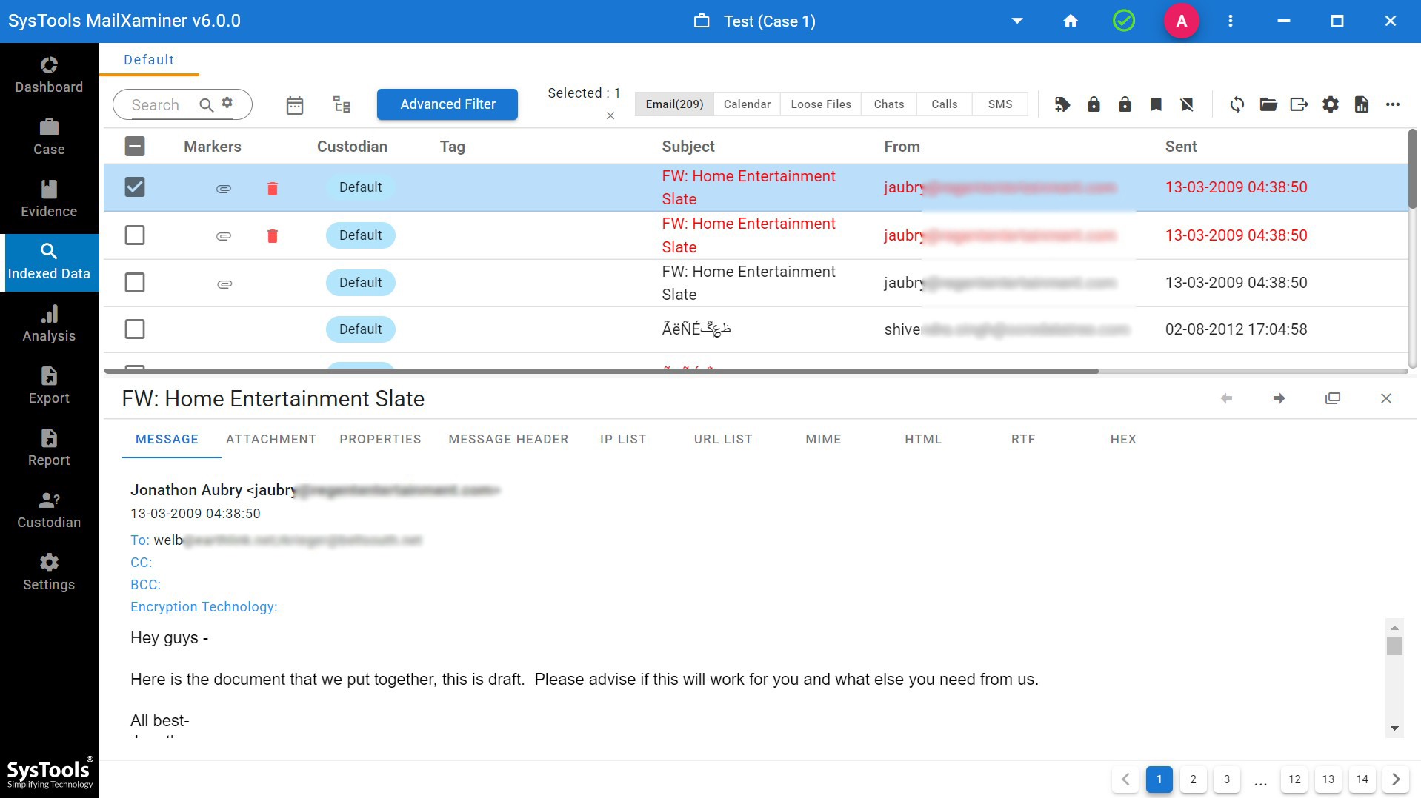
Task: Switch to the Calls tab
Action: (945, 104)
